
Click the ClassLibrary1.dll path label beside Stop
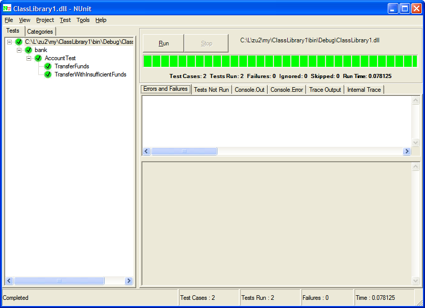(310, 40)
